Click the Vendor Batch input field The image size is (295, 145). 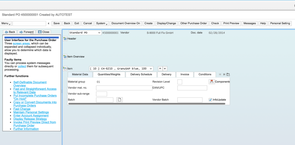[190, 100]
